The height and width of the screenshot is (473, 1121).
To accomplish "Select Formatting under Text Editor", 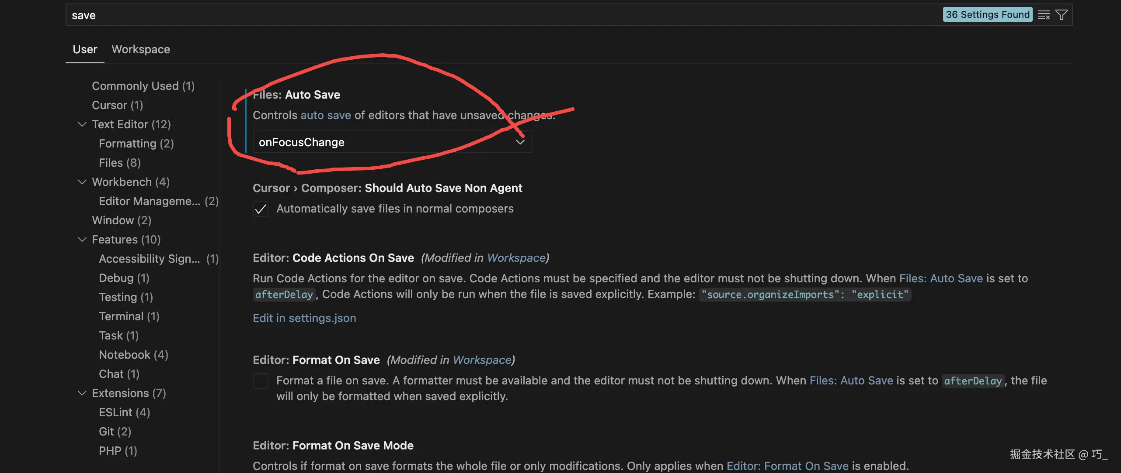I will coord(136,144).
